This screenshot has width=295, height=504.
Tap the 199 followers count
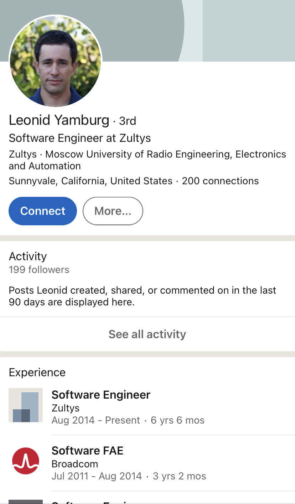click(x=39, y=270)
